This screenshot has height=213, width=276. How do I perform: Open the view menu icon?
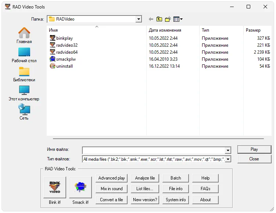tap(178, 19)
